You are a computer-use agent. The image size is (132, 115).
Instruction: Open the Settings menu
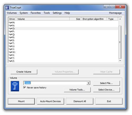click(x=57, y=13)
